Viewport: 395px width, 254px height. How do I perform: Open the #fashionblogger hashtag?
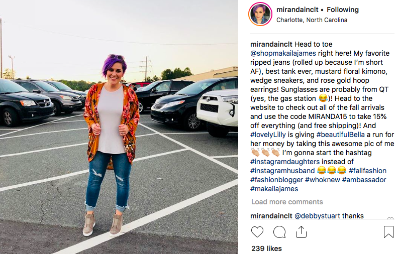click(276, 180)
